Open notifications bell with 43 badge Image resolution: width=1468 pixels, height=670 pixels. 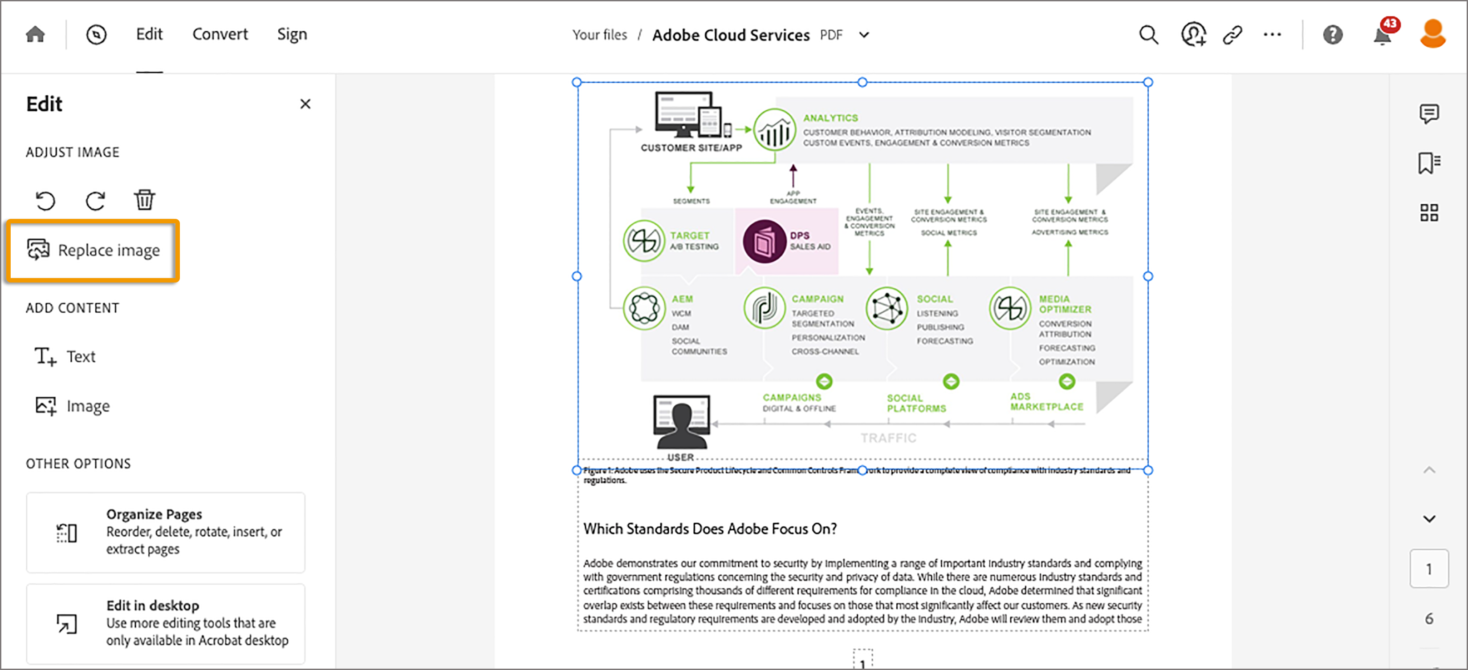[x=1383, y=36]
